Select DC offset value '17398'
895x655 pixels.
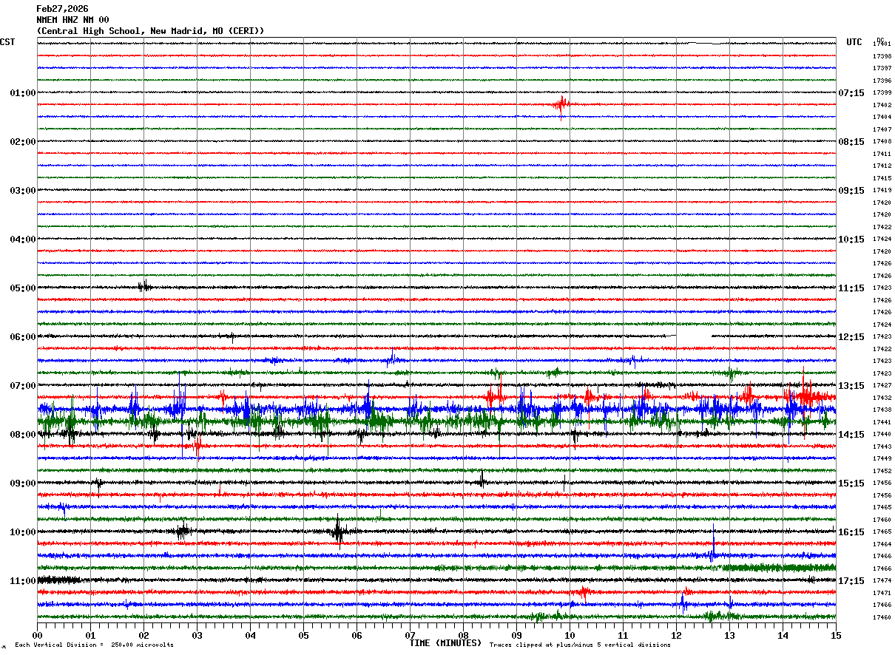882,56
